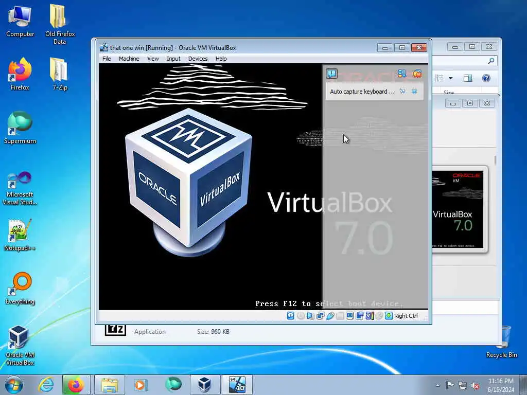Select the Everything desktop shortcut

pos(20,288)
